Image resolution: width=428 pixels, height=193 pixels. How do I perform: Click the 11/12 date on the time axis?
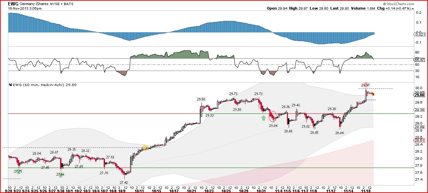pos(331,190)
